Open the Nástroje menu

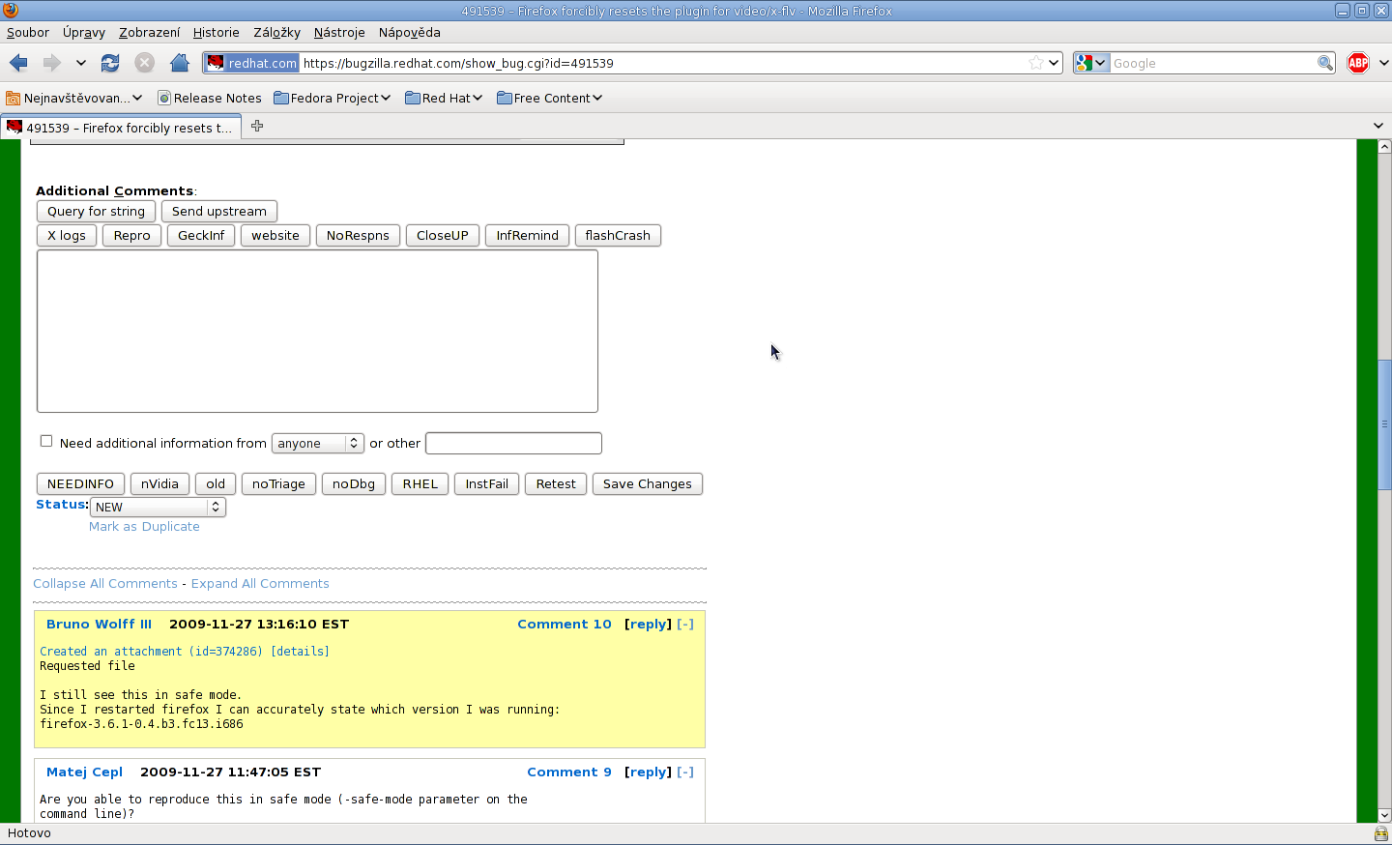coord(339,32)
